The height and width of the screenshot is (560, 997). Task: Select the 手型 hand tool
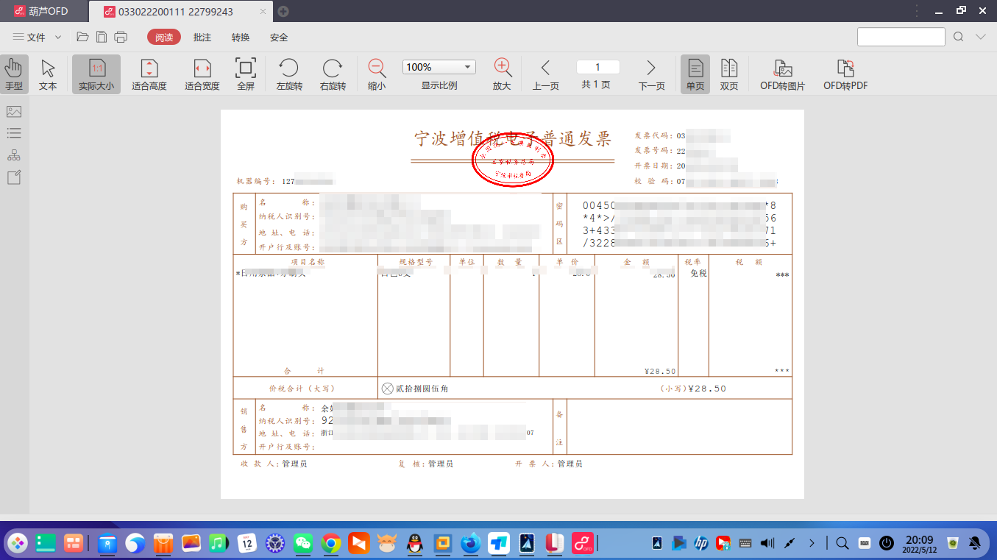coord(14,74)
